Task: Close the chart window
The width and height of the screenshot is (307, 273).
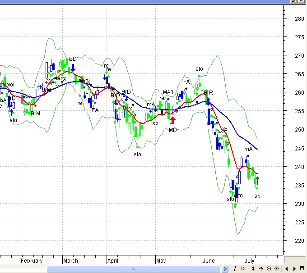Action: click(x=302, y=1)
